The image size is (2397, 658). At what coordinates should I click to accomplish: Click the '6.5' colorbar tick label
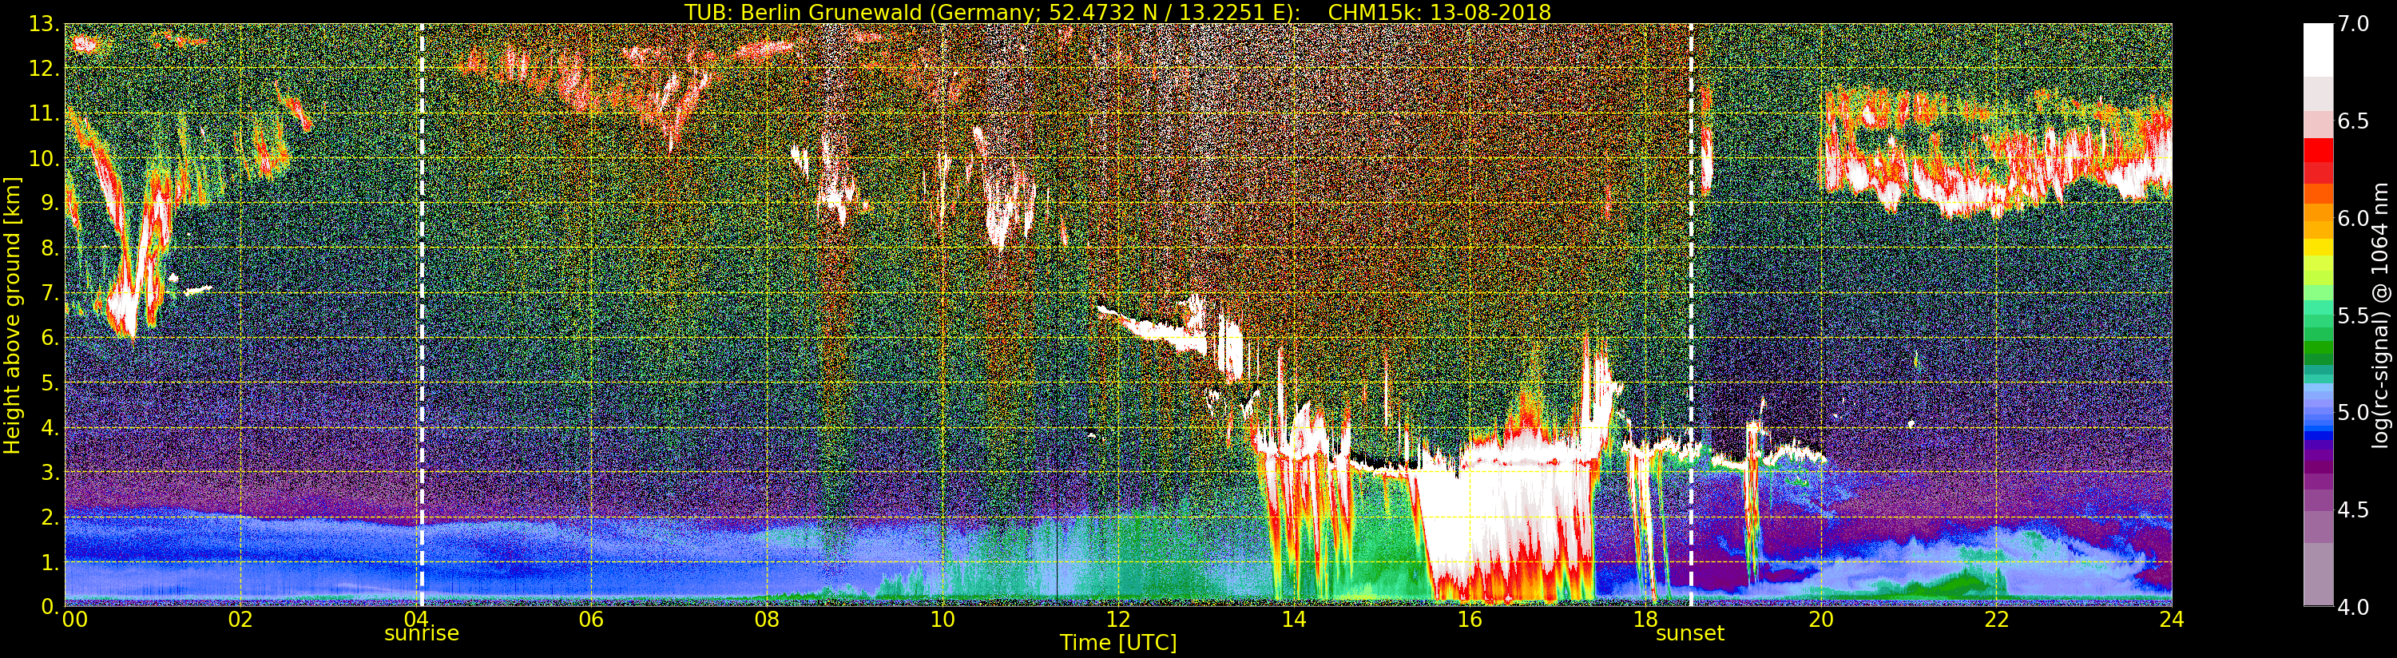(x=2353, y=121)
